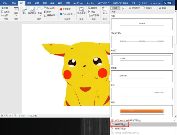Click the 共享 share button
The width and height of the screenshot is (177, 135).
[168, 3]
